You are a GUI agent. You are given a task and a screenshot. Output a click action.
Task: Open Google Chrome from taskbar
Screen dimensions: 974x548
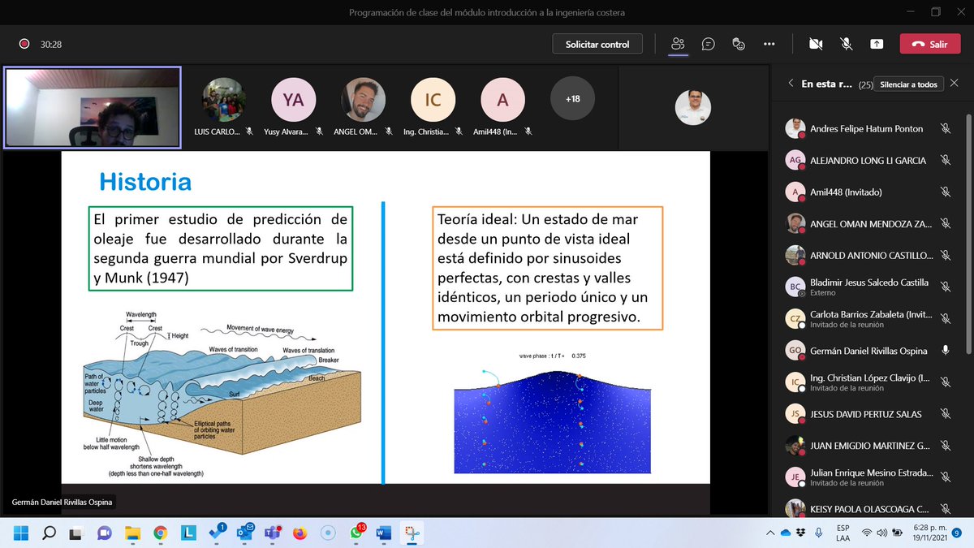click(160, 533)
